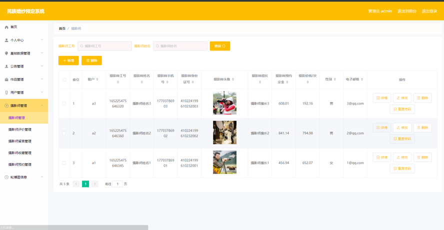444x230 pixels.
Task: Click the 作品管理 icon in the sidebar
Action: pyautogui.click(x=6, y=79)
